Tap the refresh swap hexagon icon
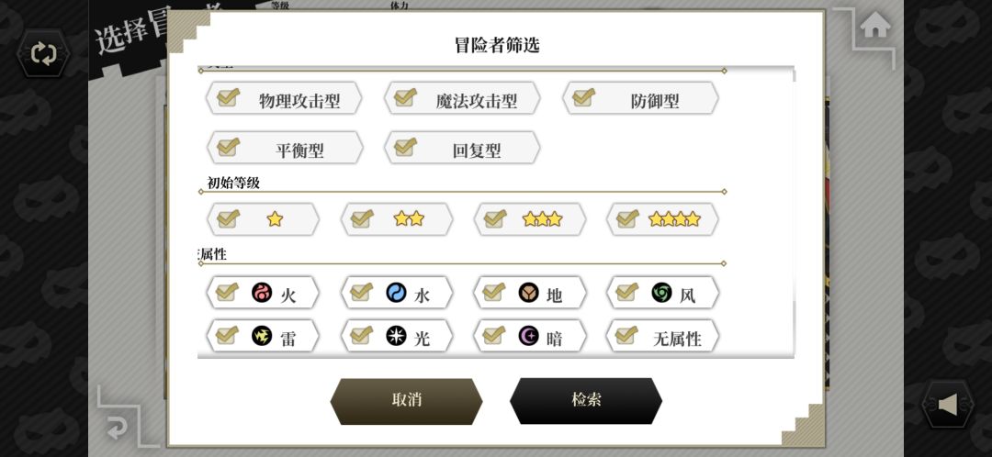 click(x=43, y=54)
